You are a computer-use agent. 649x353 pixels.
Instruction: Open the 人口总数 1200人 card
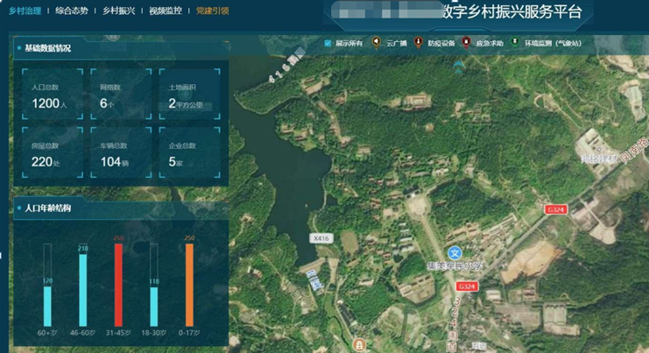[x=53, y=95]
